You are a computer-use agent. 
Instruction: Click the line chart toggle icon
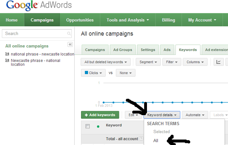click(x=219, y=62)
